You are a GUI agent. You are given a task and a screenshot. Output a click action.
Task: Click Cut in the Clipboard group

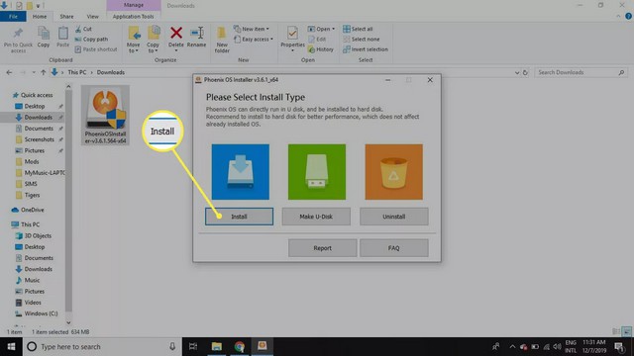tap(83, 29)
